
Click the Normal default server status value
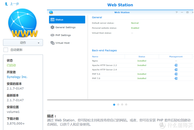[x=135, y=23]
